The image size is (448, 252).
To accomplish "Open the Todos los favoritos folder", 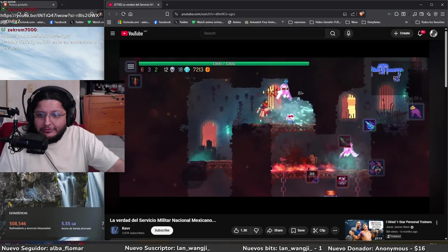I will point(430,22).
